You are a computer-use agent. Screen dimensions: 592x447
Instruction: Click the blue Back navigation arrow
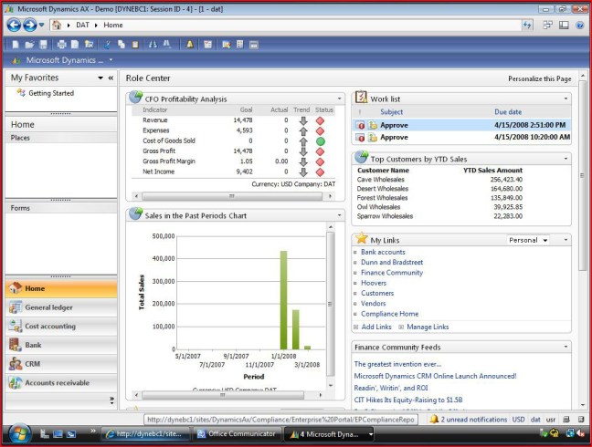click(15, 25)
